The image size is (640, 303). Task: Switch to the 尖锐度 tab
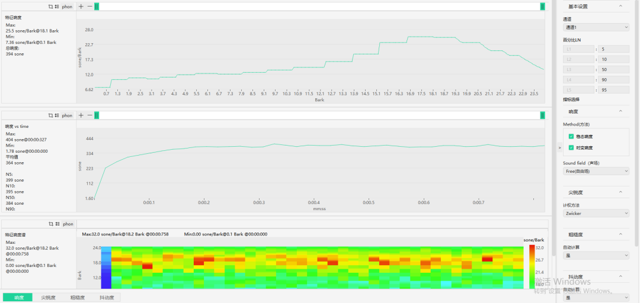48,297
